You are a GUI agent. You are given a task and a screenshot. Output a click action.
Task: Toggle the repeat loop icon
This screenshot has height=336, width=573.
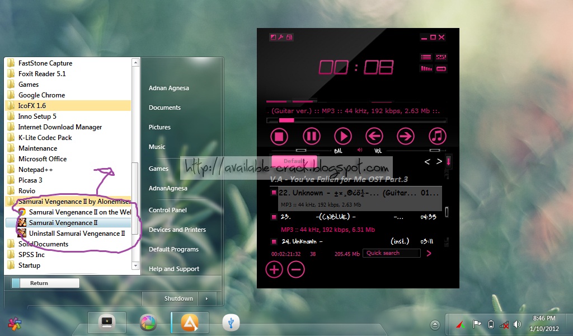pyautogui.click(x=441, y=69)
